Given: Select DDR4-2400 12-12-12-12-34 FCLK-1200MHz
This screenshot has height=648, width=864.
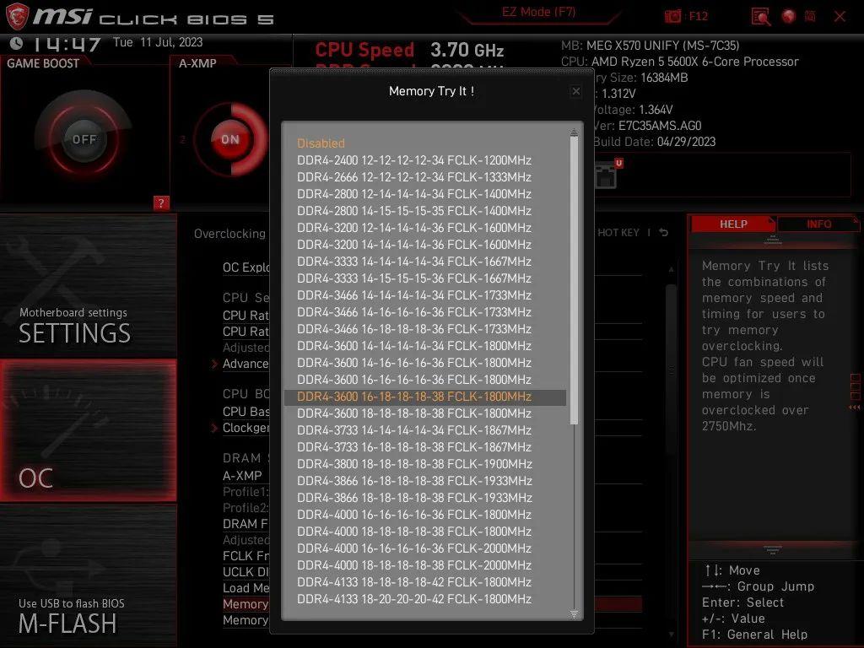Looking at the screenshot, I should 413,160.
